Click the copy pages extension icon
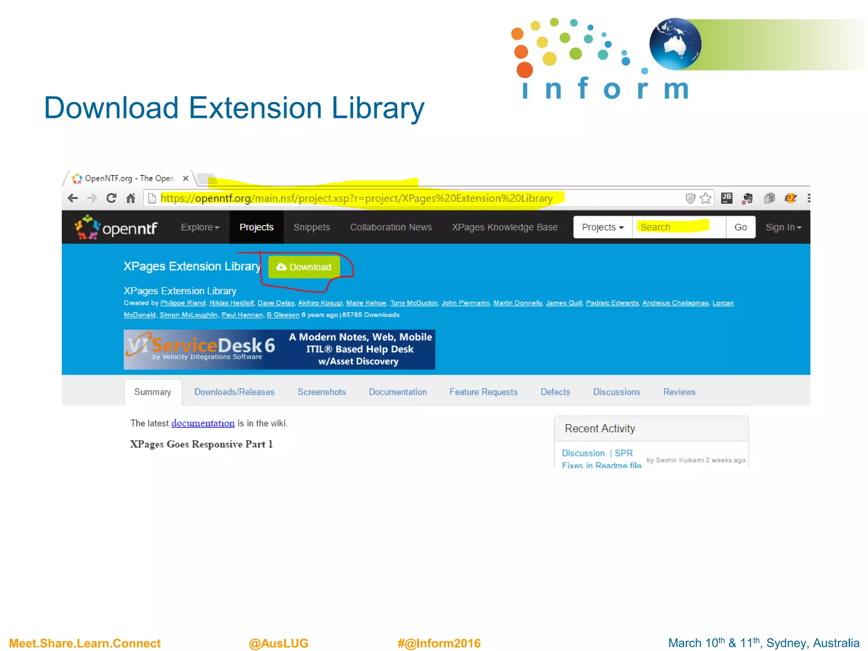The image size is (868, 651). tap(769, 198)
